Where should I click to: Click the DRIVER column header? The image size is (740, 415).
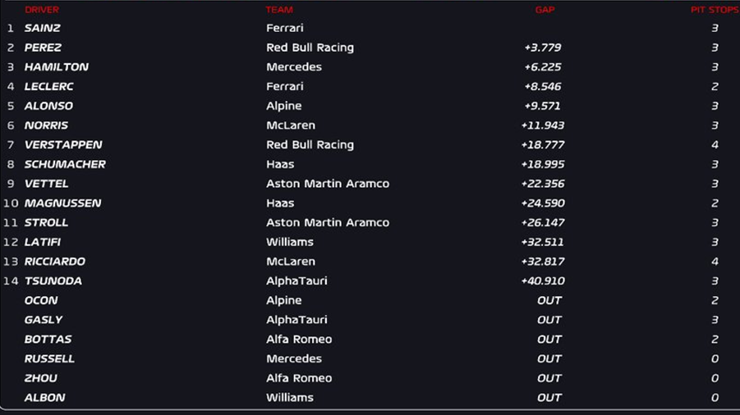tap(42, 9)
